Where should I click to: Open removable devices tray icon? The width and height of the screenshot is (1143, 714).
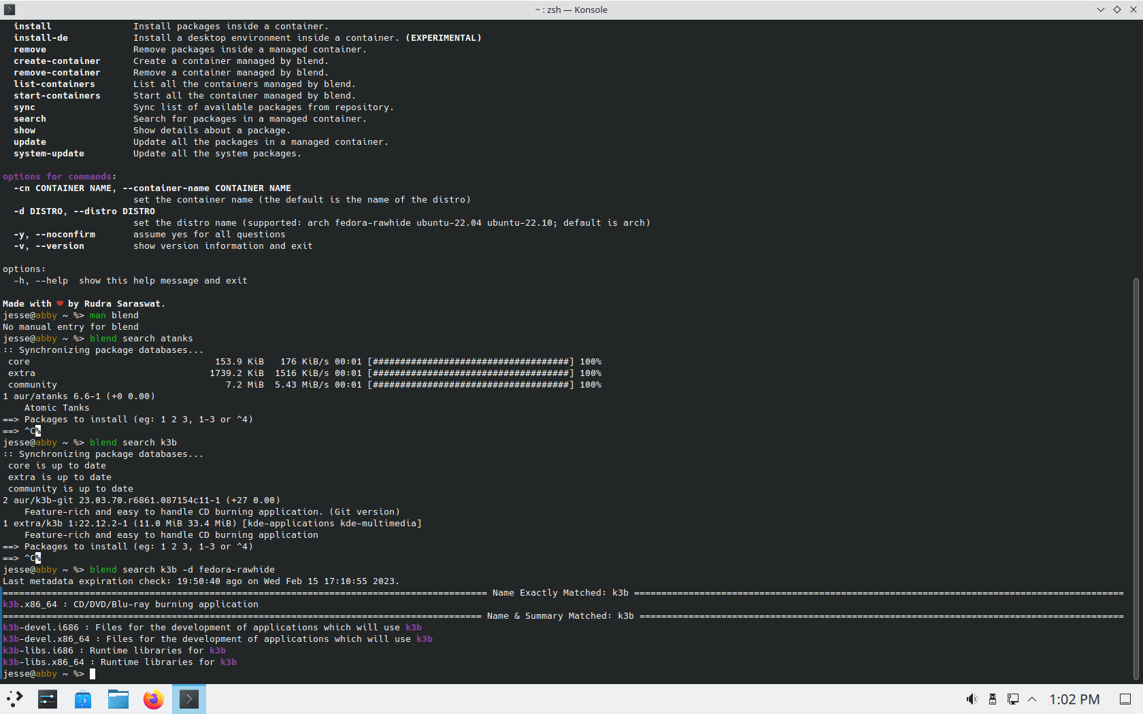point(992,699)
